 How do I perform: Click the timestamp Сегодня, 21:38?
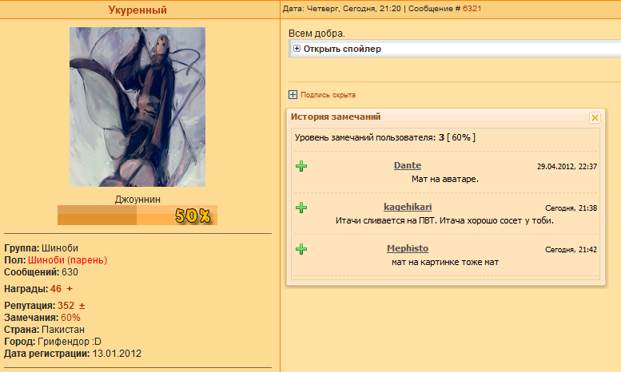click(571, 208)
